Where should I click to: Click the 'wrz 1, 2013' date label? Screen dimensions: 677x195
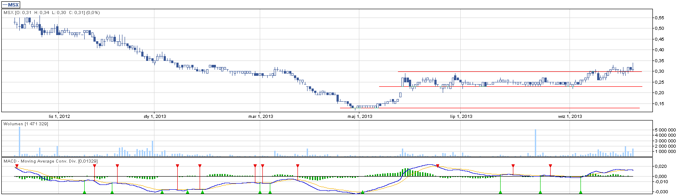pos(570,117)
